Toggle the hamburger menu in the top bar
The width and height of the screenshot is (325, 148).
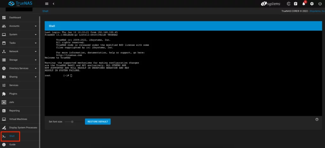coord(47,4)
